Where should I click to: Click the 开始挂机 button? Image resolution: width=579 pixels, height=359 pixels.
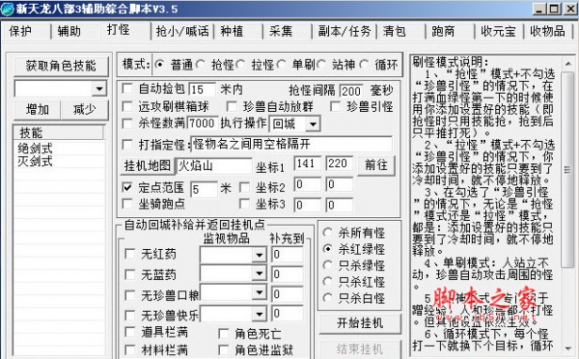(x=360, y=323)
